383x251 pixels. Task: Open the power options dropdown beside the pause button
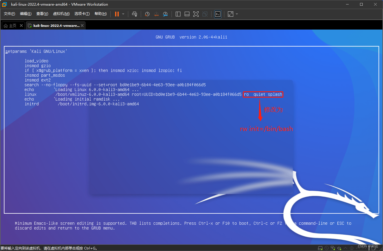click(123, 14)
